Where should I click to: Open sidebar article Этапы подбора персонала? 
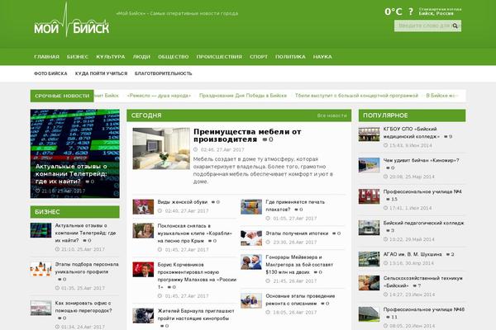tap(87, 268)
